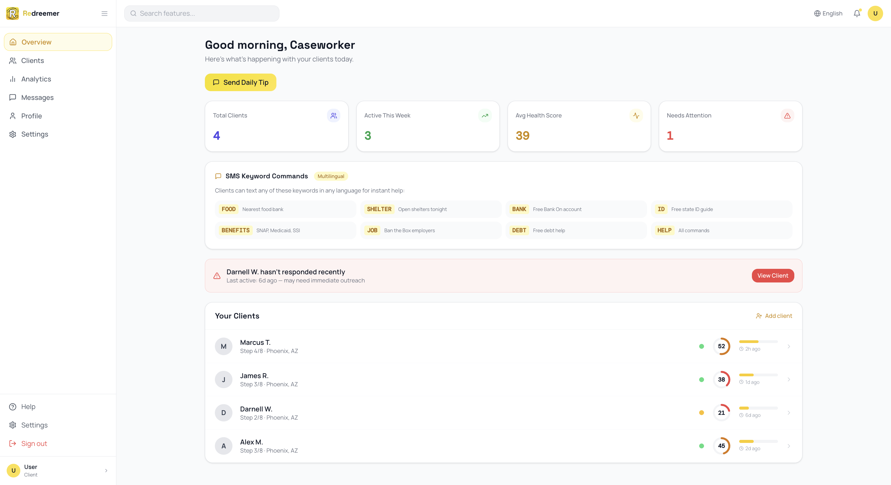Viewport: 891px width, 485px height.
Task: Click the Active This Week trend icon
Action: tap(485, 116)
